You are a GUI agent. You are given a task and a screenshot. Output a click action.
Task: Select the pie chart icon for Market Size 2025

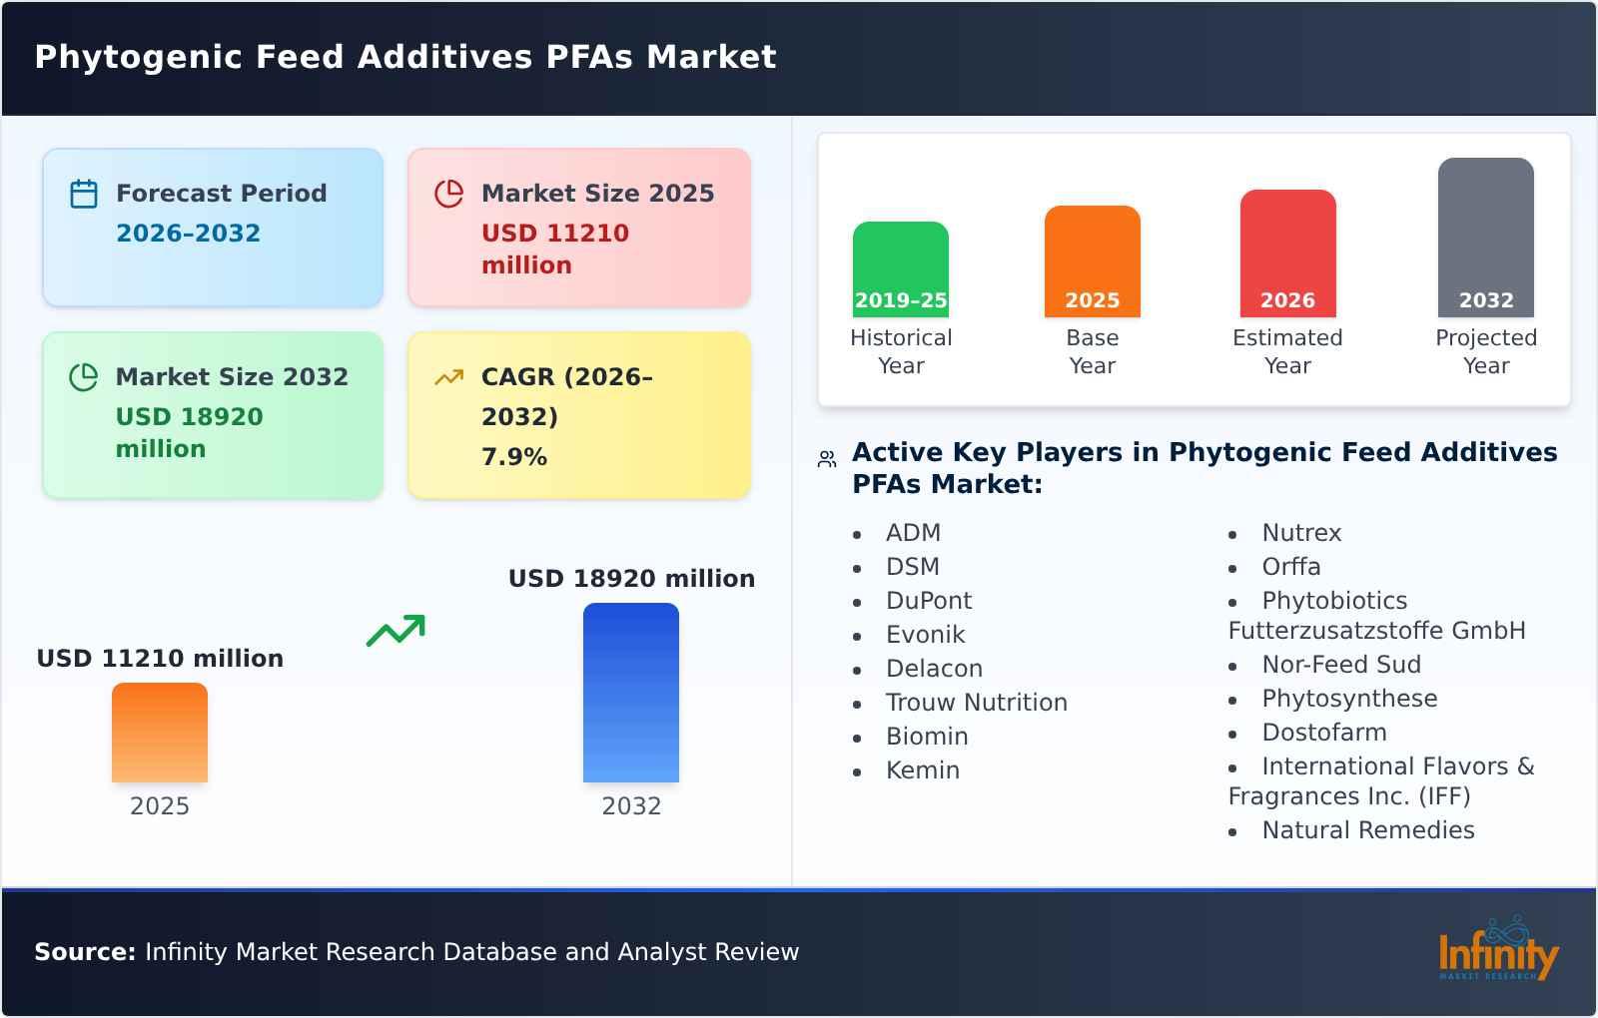click(x=448, y=193)
